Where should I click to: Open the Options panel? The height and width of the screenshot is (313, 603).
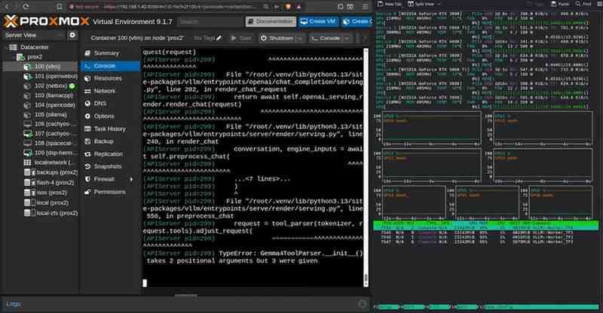pyautogui.click(x=104, y=116)
